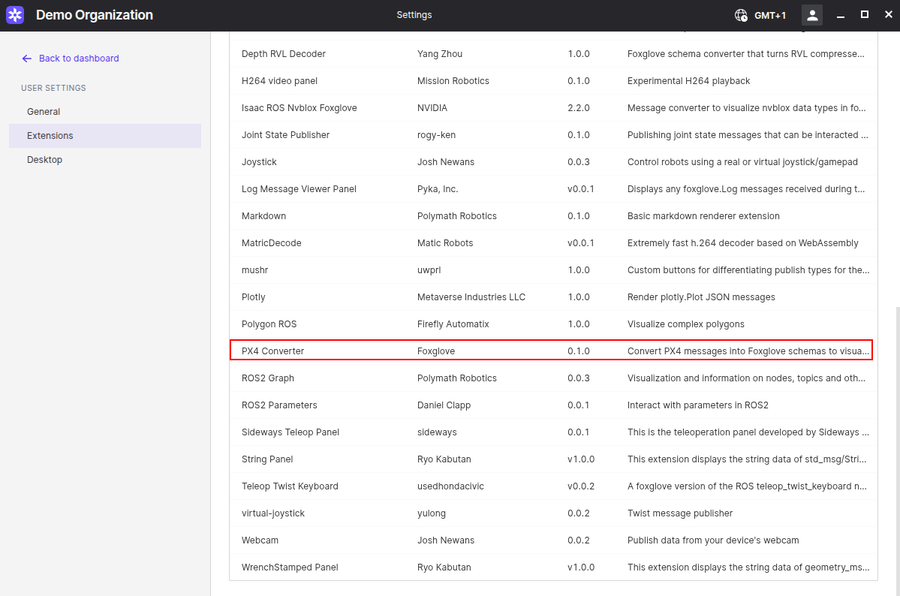Open the ROS2 Parameters extension
Viewport: 900px width, 596px height.
click(x=553, y=405)
